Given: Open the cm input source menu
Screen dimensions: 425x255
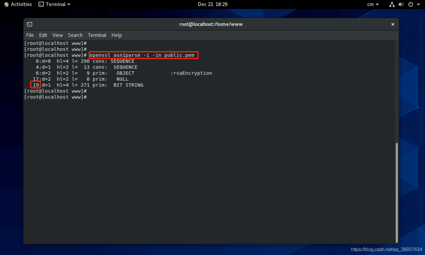Looking at the screenshot, I should [373, 4].
